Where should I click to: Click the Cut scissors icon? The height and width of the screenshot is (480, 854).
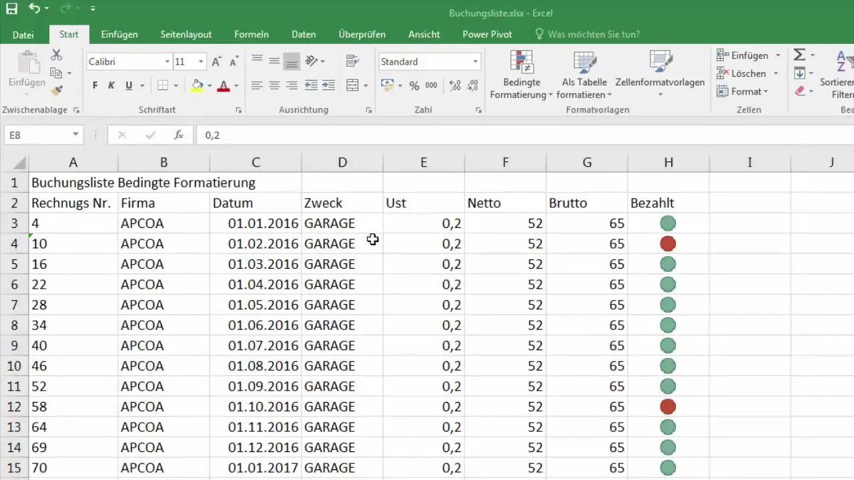(x=57, y=55)
